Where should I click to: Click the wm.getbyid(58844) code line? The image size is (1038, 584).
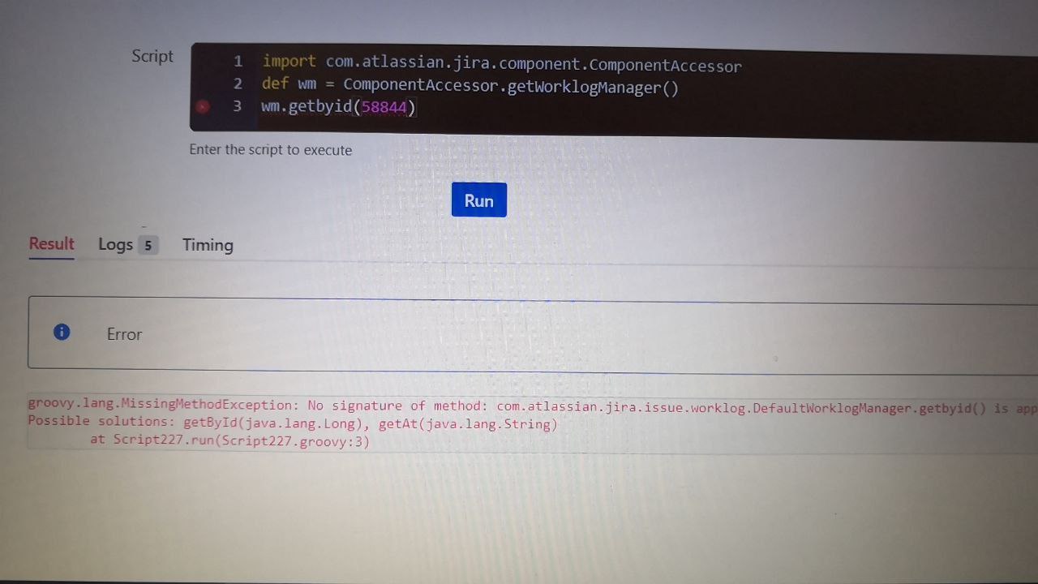pos(338,106)
